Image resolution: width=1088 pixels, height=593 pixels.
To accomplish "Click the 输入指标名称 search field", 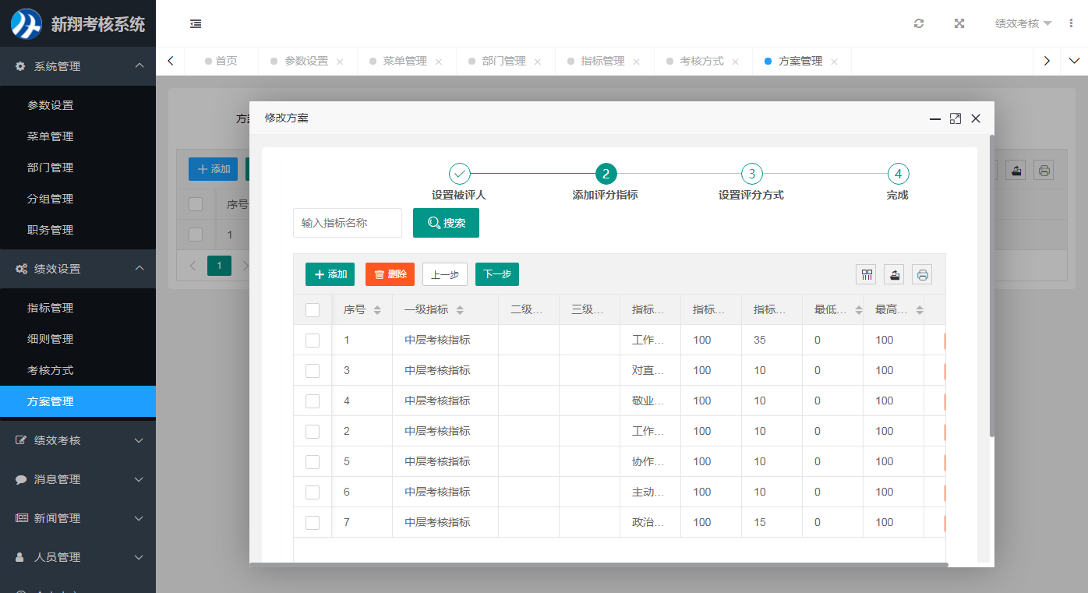I will (348, 223).
